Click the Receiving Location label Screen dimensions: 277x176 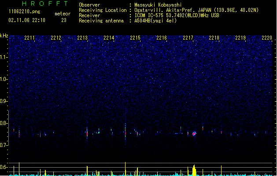(103, 10)
